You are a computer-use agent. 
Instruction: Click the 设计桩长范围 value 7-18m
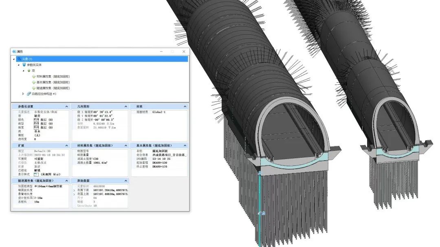coord(38,198)
